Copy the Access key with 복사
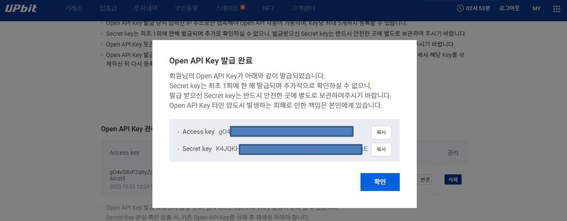 [x=381, y=132]
